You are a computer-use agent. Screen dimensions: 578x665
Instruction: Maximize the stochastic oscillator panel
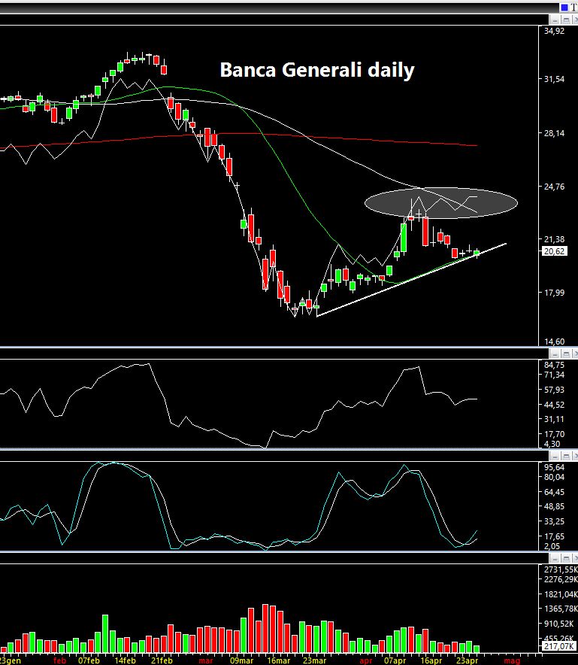(x=566, y=457)
